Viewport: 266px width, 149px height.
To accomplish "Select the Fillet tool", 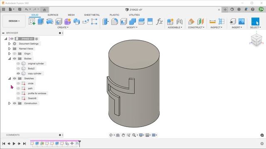I will (x=115, y=22).
